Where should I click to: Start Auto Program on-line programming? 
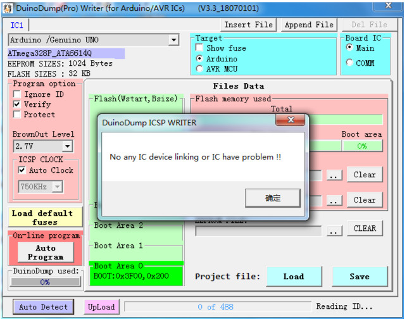tap(46, 253)
